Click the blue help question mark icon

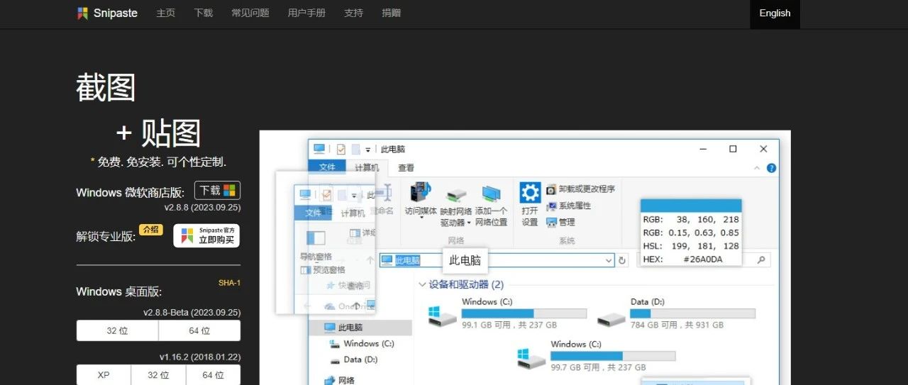(x=771, y=168)
